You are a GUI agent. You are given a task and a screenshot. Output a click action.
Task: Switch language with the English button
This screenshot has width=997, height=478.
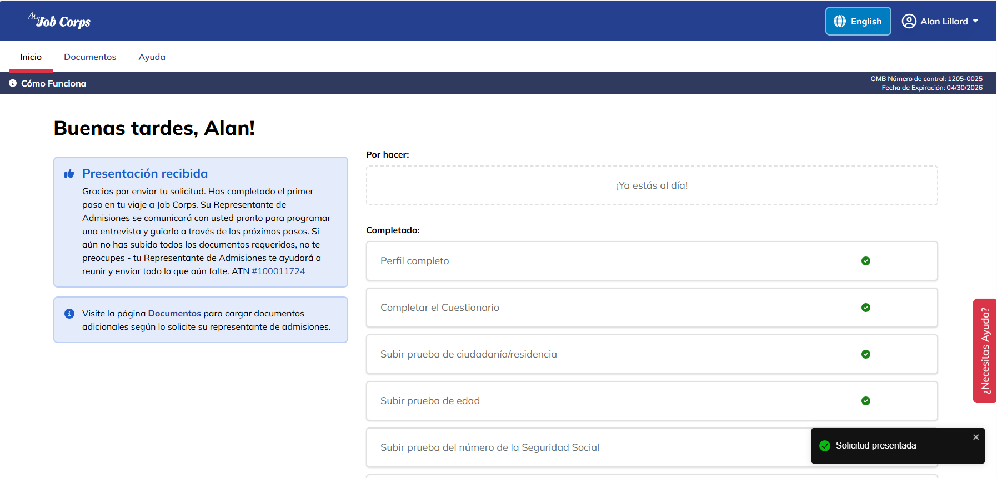pyautogui.click(x=858, y=21)
